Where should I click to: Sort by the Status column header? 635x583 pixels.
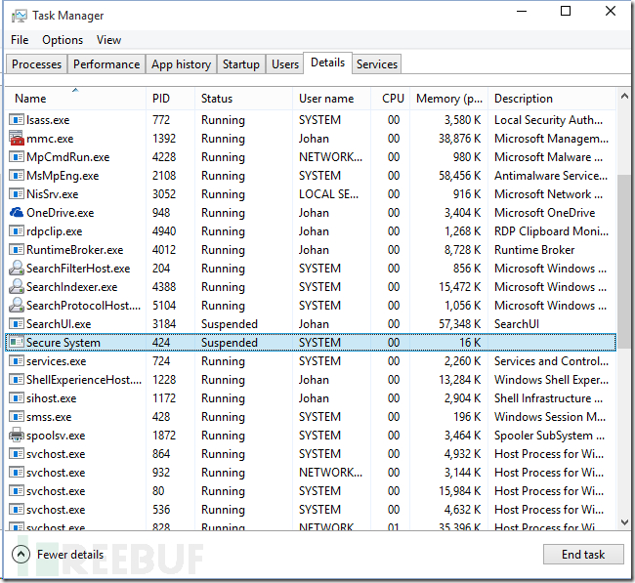pyautogui.click(x=243, y=99)
